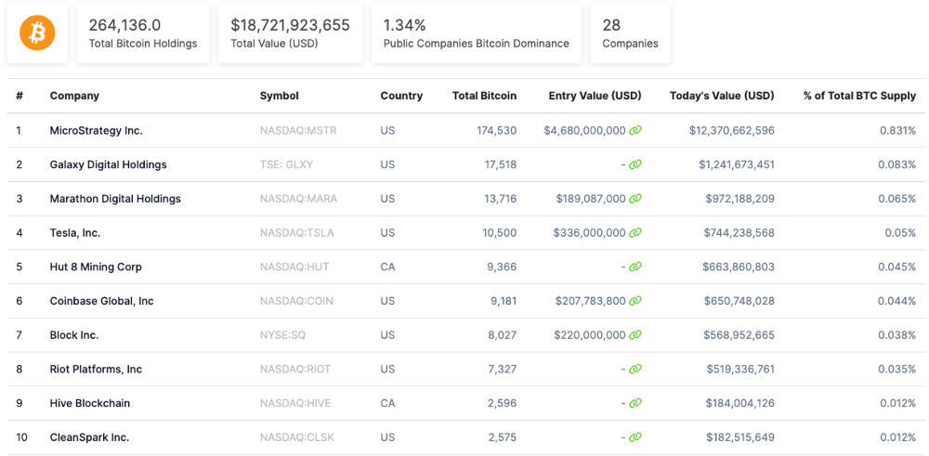Open Hive Blockchain source link icon

click(635, 403)
